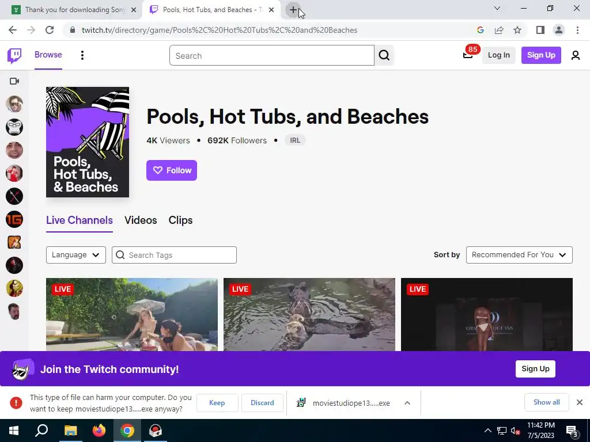The height and width of the screenshot is (442, 590).
Task: Switch to the Live Channels tab
Action: (80, 220)
